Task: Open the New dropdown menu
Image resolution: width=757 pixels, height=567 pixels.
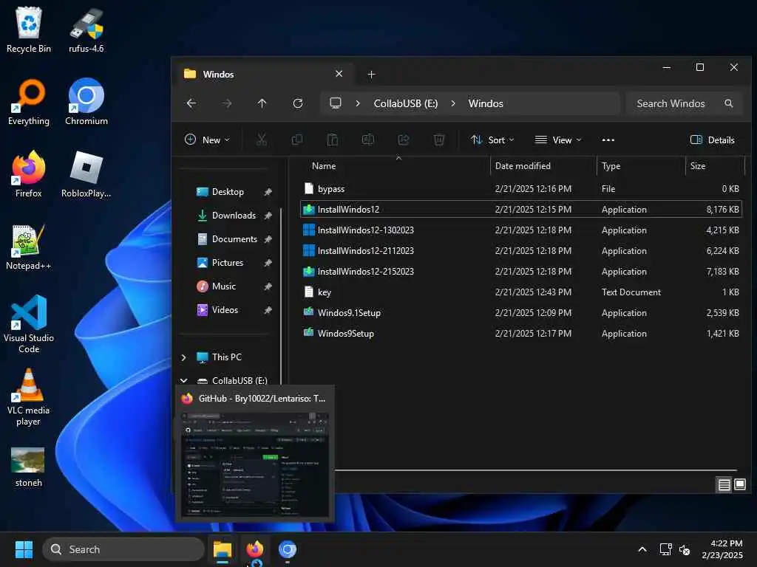Action: tap(207, 140)
